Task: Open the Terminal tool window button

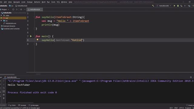Action: (22, 105)
